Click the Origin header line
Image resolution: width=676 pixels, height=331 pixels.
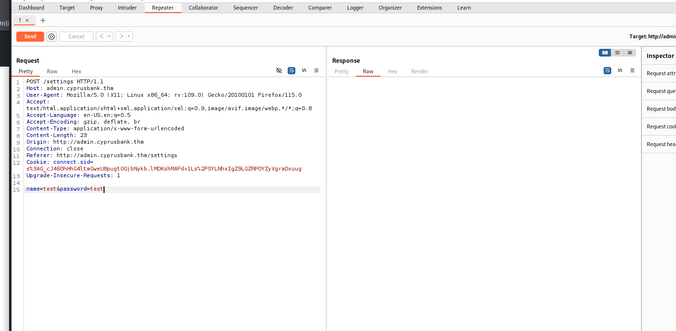85,142
